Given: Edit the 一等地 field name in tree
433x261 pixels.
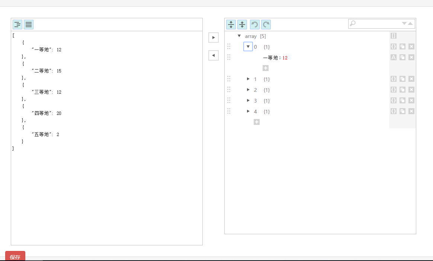Looking at the screenshot, I should pos(270,58).
